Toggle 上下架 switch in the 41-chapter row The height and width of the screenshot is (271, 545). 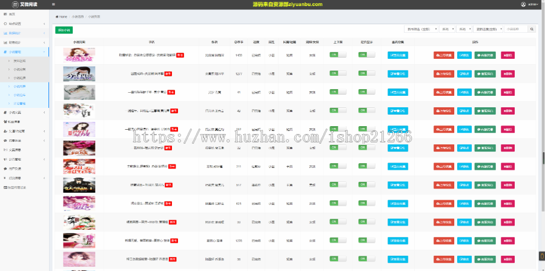(x=338, y=92)
